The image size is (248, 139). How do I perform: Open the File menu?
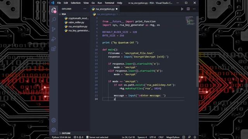coord(59,3)
